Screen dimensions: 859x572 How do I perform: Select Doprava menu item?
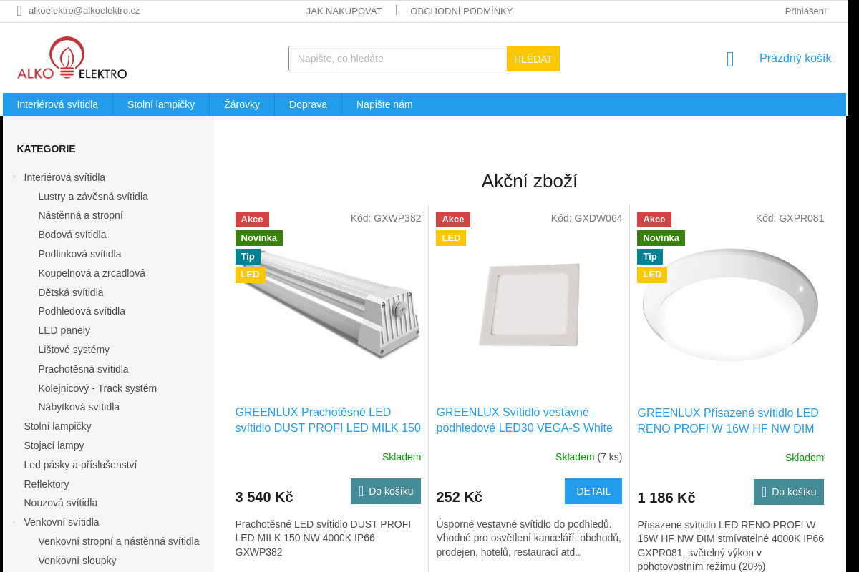[x=308, y=104]
